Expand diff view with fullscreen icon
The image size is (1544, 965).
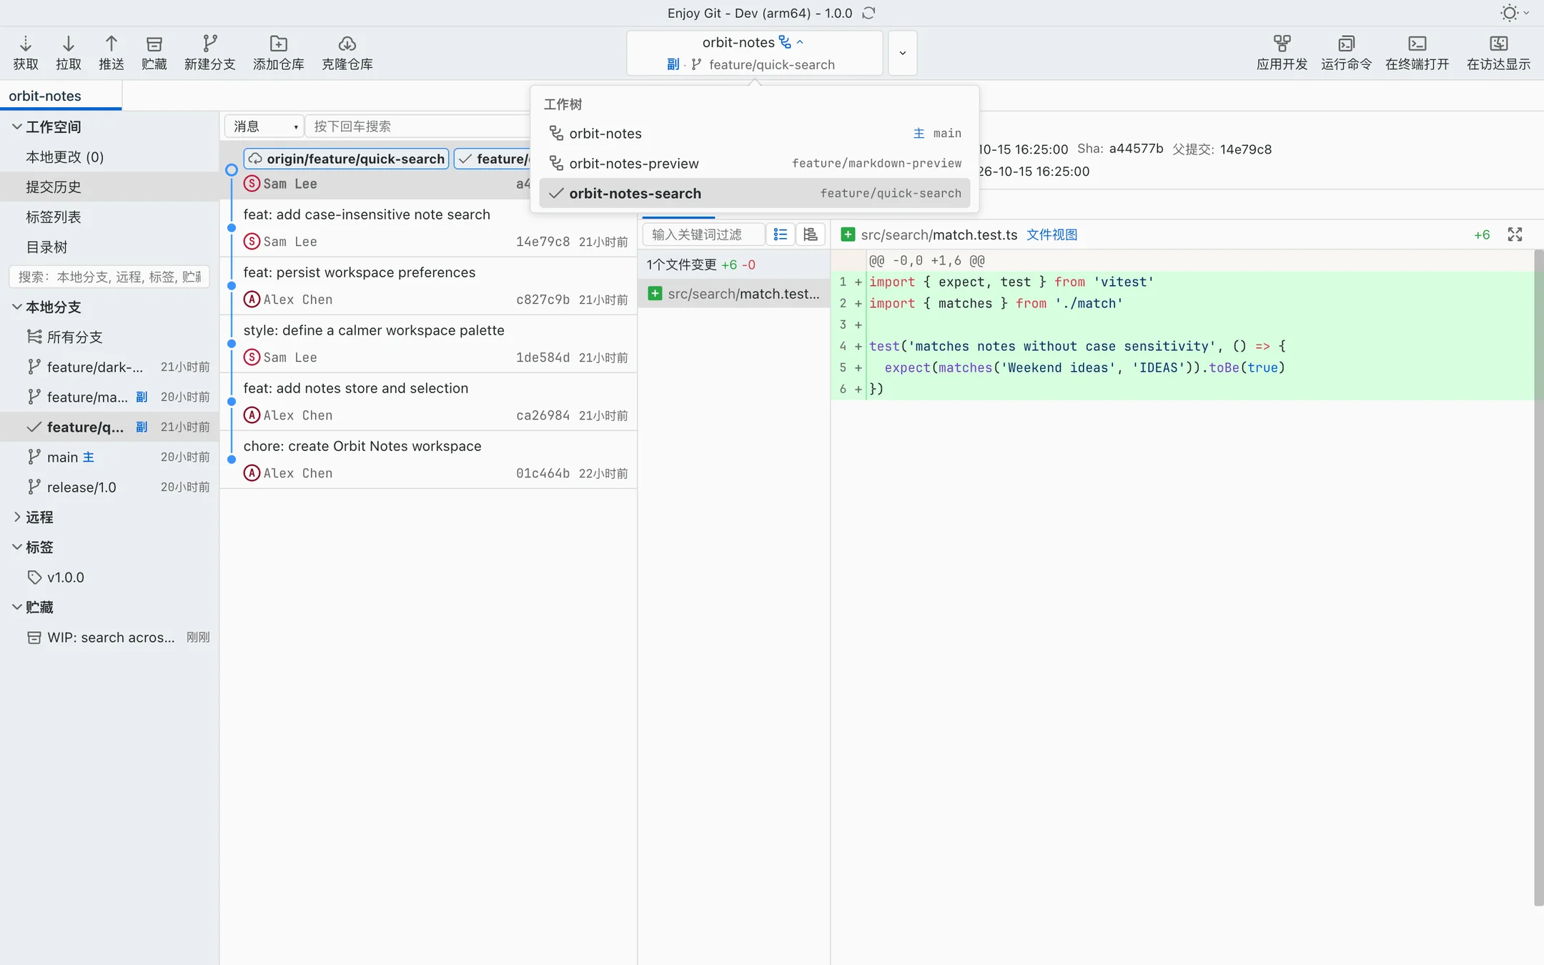click(x=1515, y=234)
